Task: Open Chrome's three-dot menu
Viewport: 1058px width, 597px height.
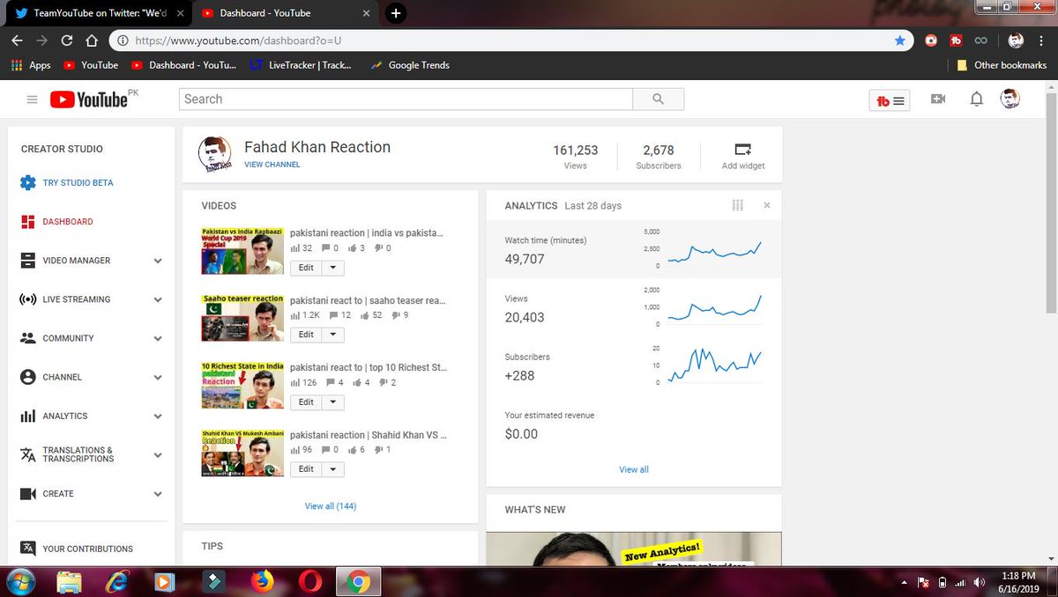Action: click(1043, 41)
